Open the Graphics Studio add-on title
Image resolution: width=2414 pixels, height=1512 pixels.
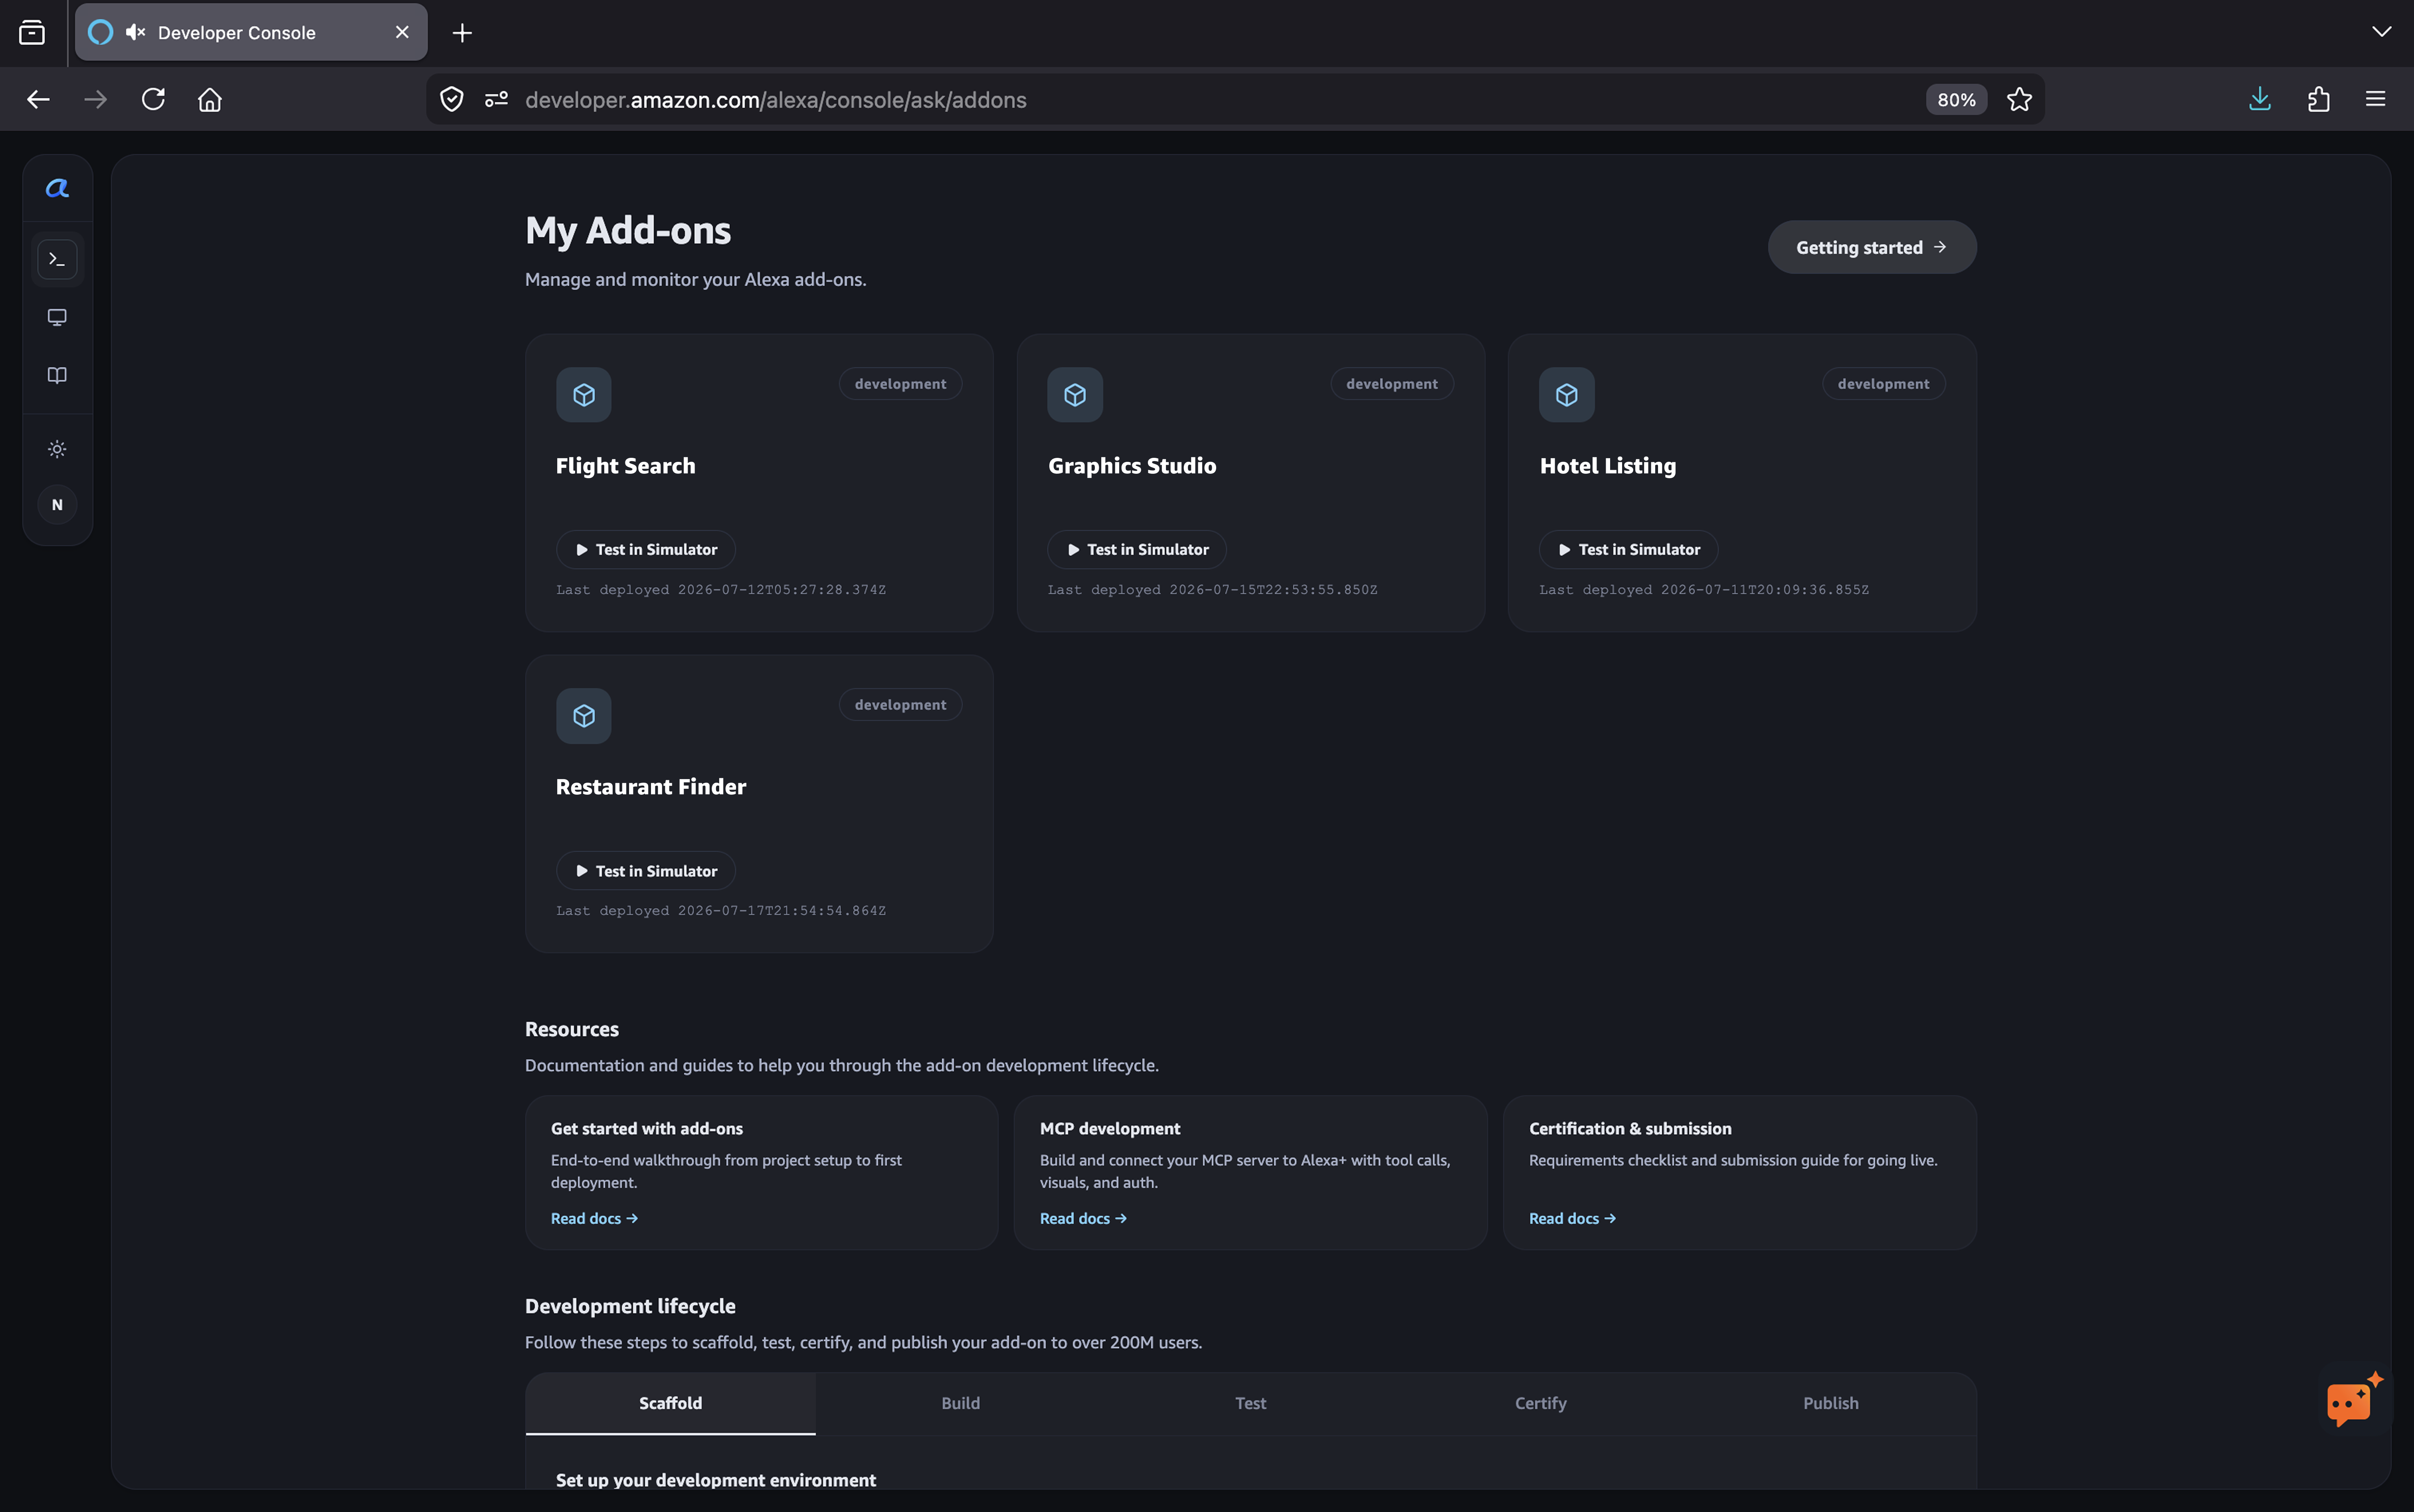pos(1132,466)
